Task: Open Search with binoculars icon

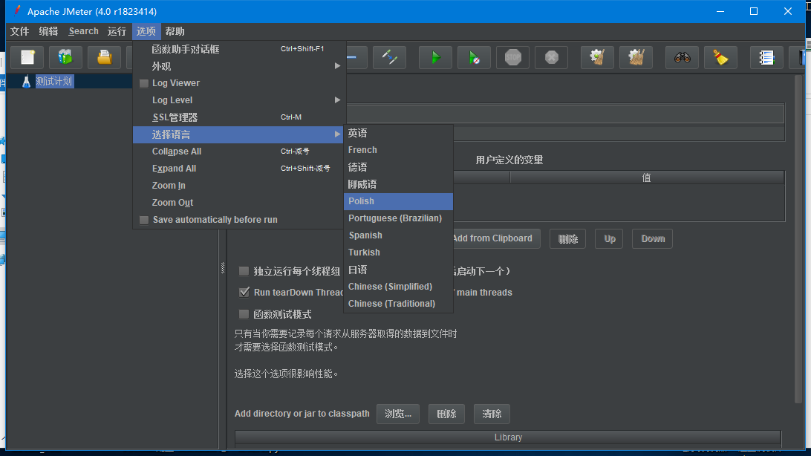Action: click(x=683, y=57)
